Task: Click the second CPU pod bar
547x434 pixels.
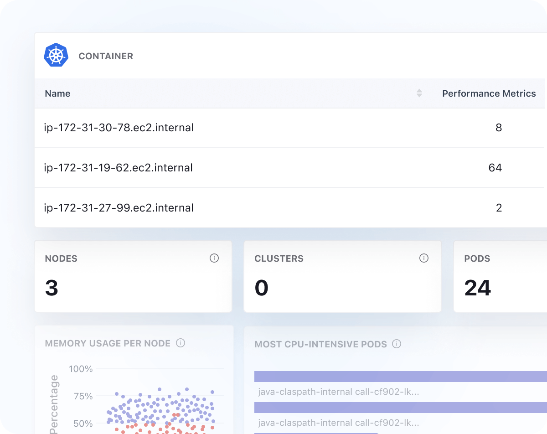Action: 401,407
